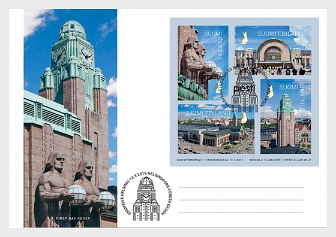The image size is (336, 237).
Task: Click the Finland map emblem on statues stamp
Action: point(218,87)
